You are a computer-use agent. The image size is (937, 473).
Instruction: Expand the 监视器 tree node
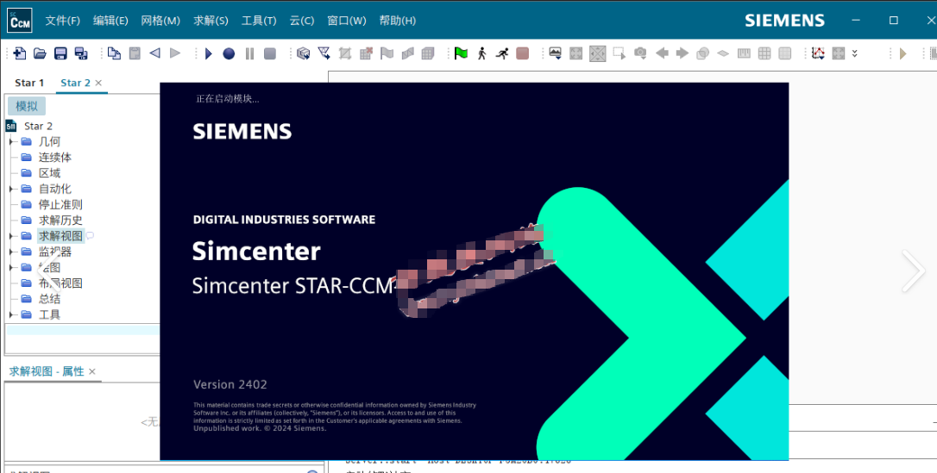click(x=10, y=252)
